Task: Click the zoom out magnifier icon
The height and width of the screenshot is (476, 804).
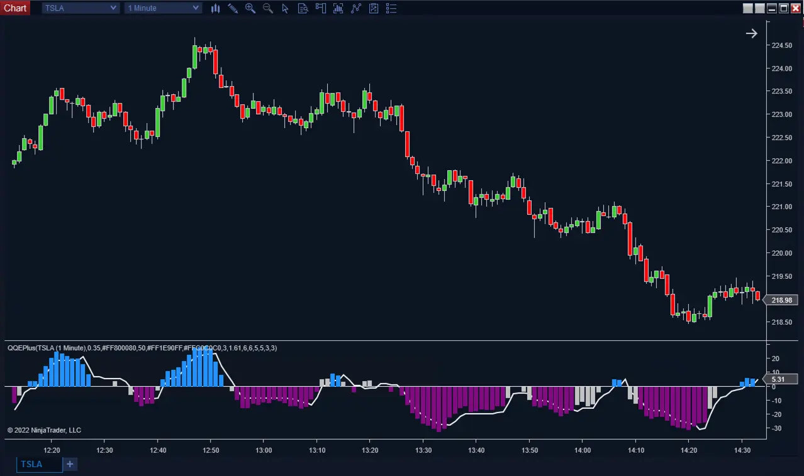Action: [268, 8]
